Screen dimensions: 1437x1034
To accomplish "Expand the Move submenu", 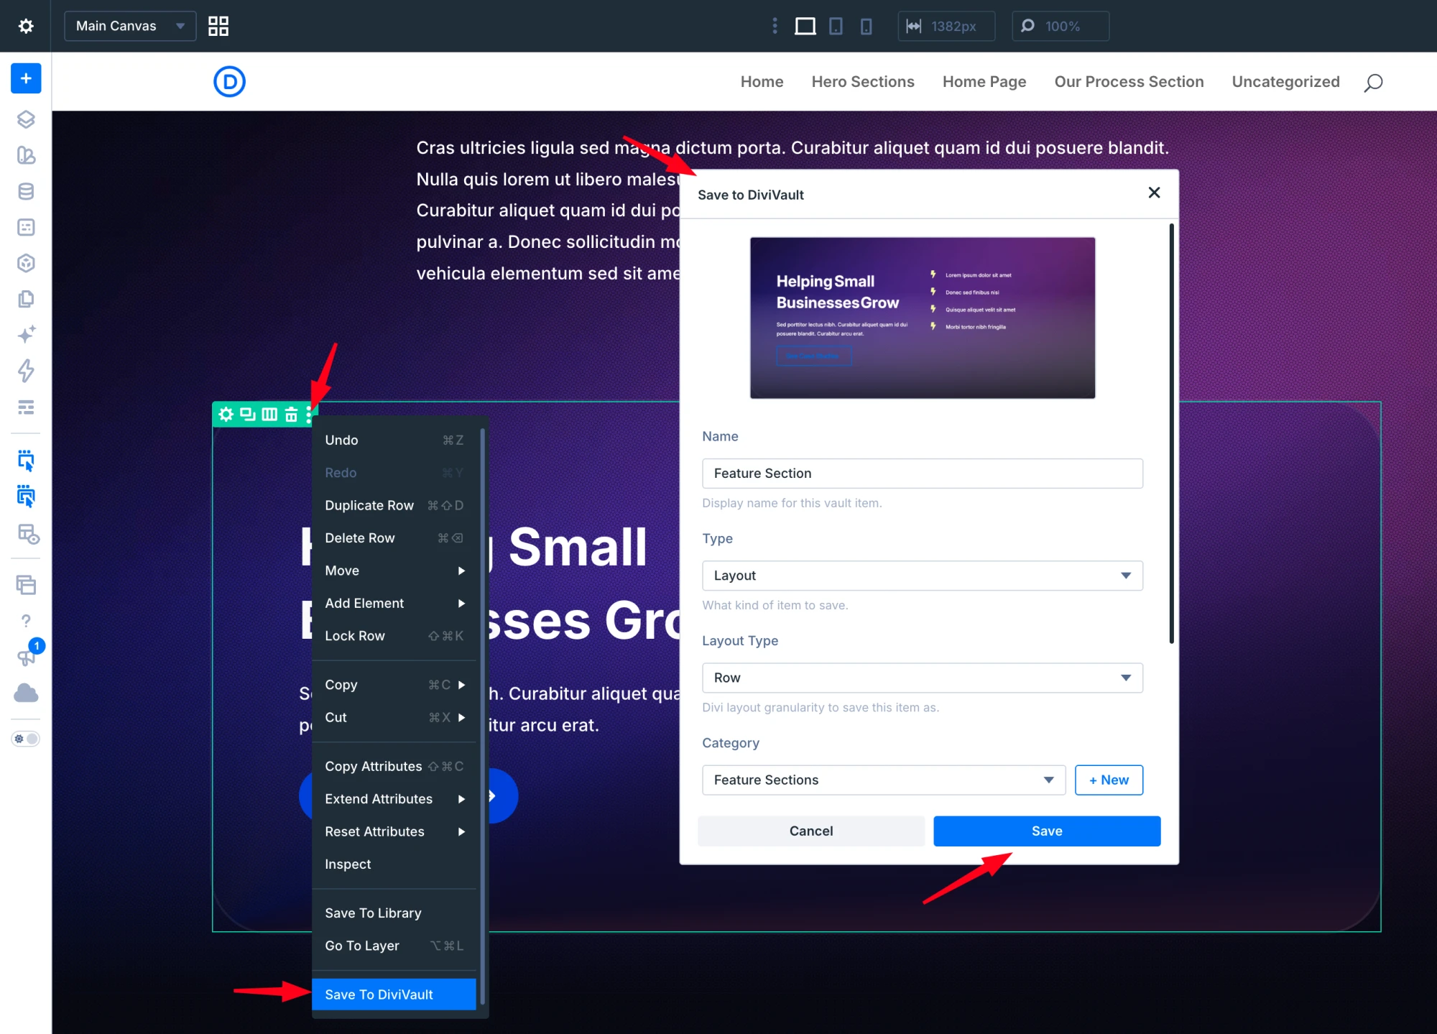I will (394, 571).
